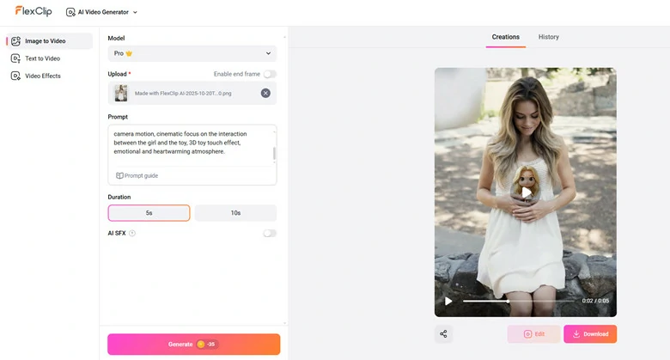Click the Generate button
The image size is (670, 360).
click(193, 344)
